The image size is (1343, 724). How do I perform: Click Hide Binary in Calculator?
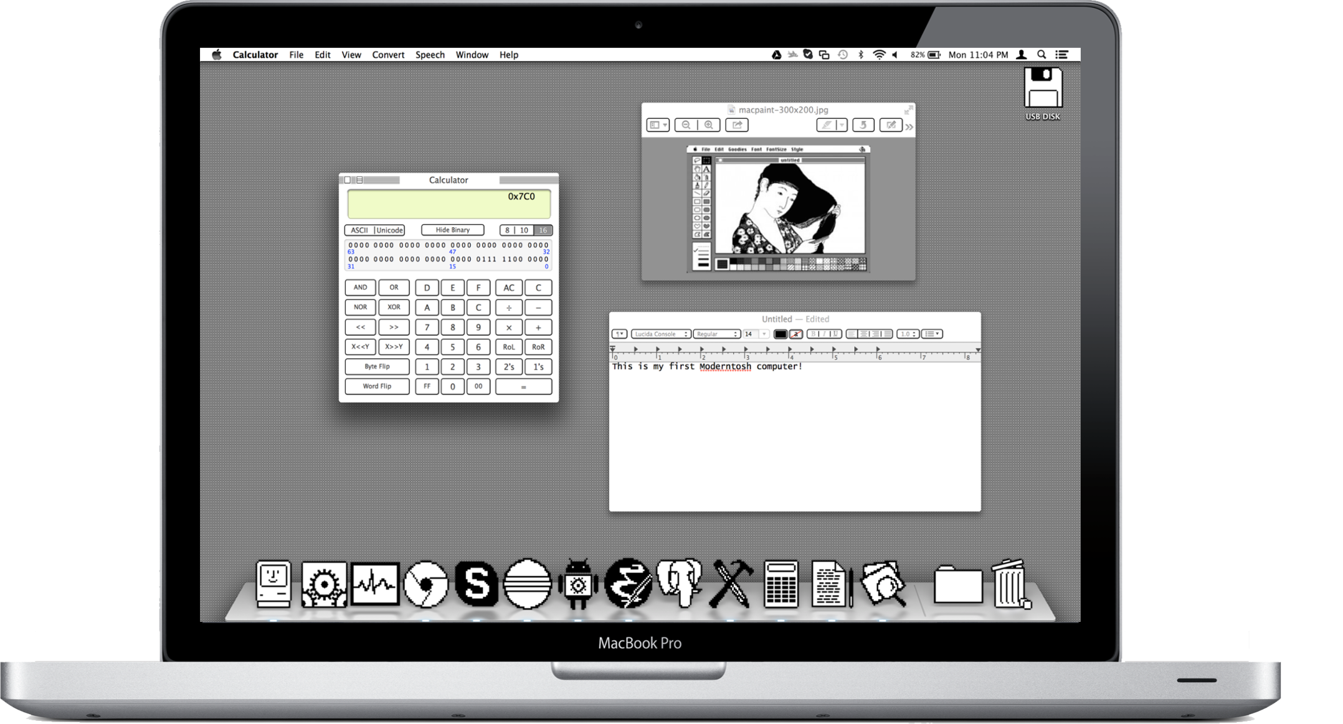coord(452,230)
